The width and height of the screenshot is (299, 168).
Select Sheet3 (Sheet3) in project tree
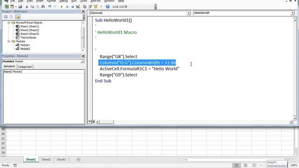click(x=29, y=34)
